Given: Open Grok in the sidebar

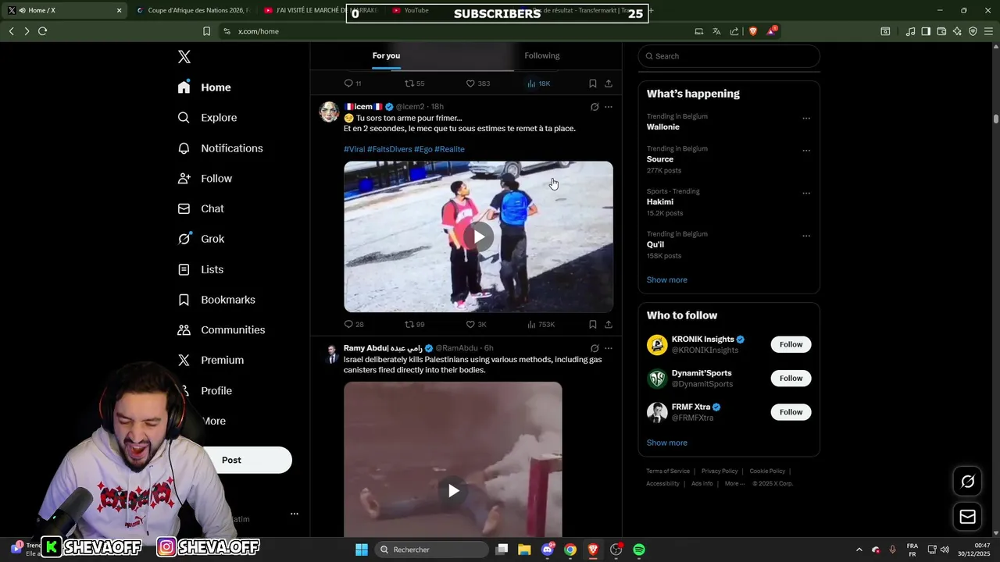Looking at the screenshot, I should [x=201, y=239].
